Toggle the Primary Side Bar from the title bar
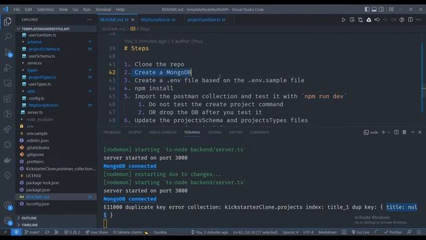Viewport: 426px width, 240px height. point(367,9)
